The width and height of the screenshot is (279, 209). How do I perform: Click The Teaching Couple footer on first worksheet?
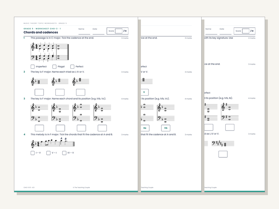(81, 187)
